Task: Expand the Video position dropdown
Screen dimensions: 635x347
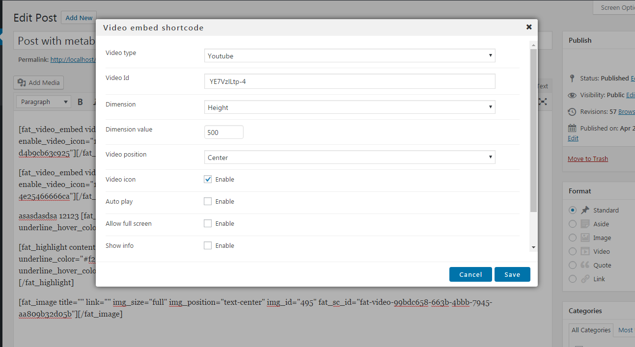Action: [x=350, y=158]
